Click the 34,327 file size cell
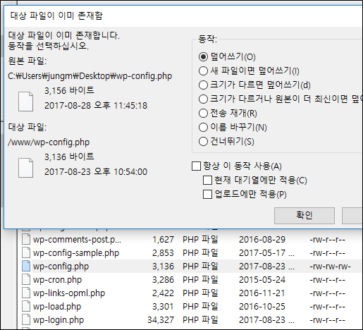The height and width of the screenshot is (330, 363). point(161,320)
